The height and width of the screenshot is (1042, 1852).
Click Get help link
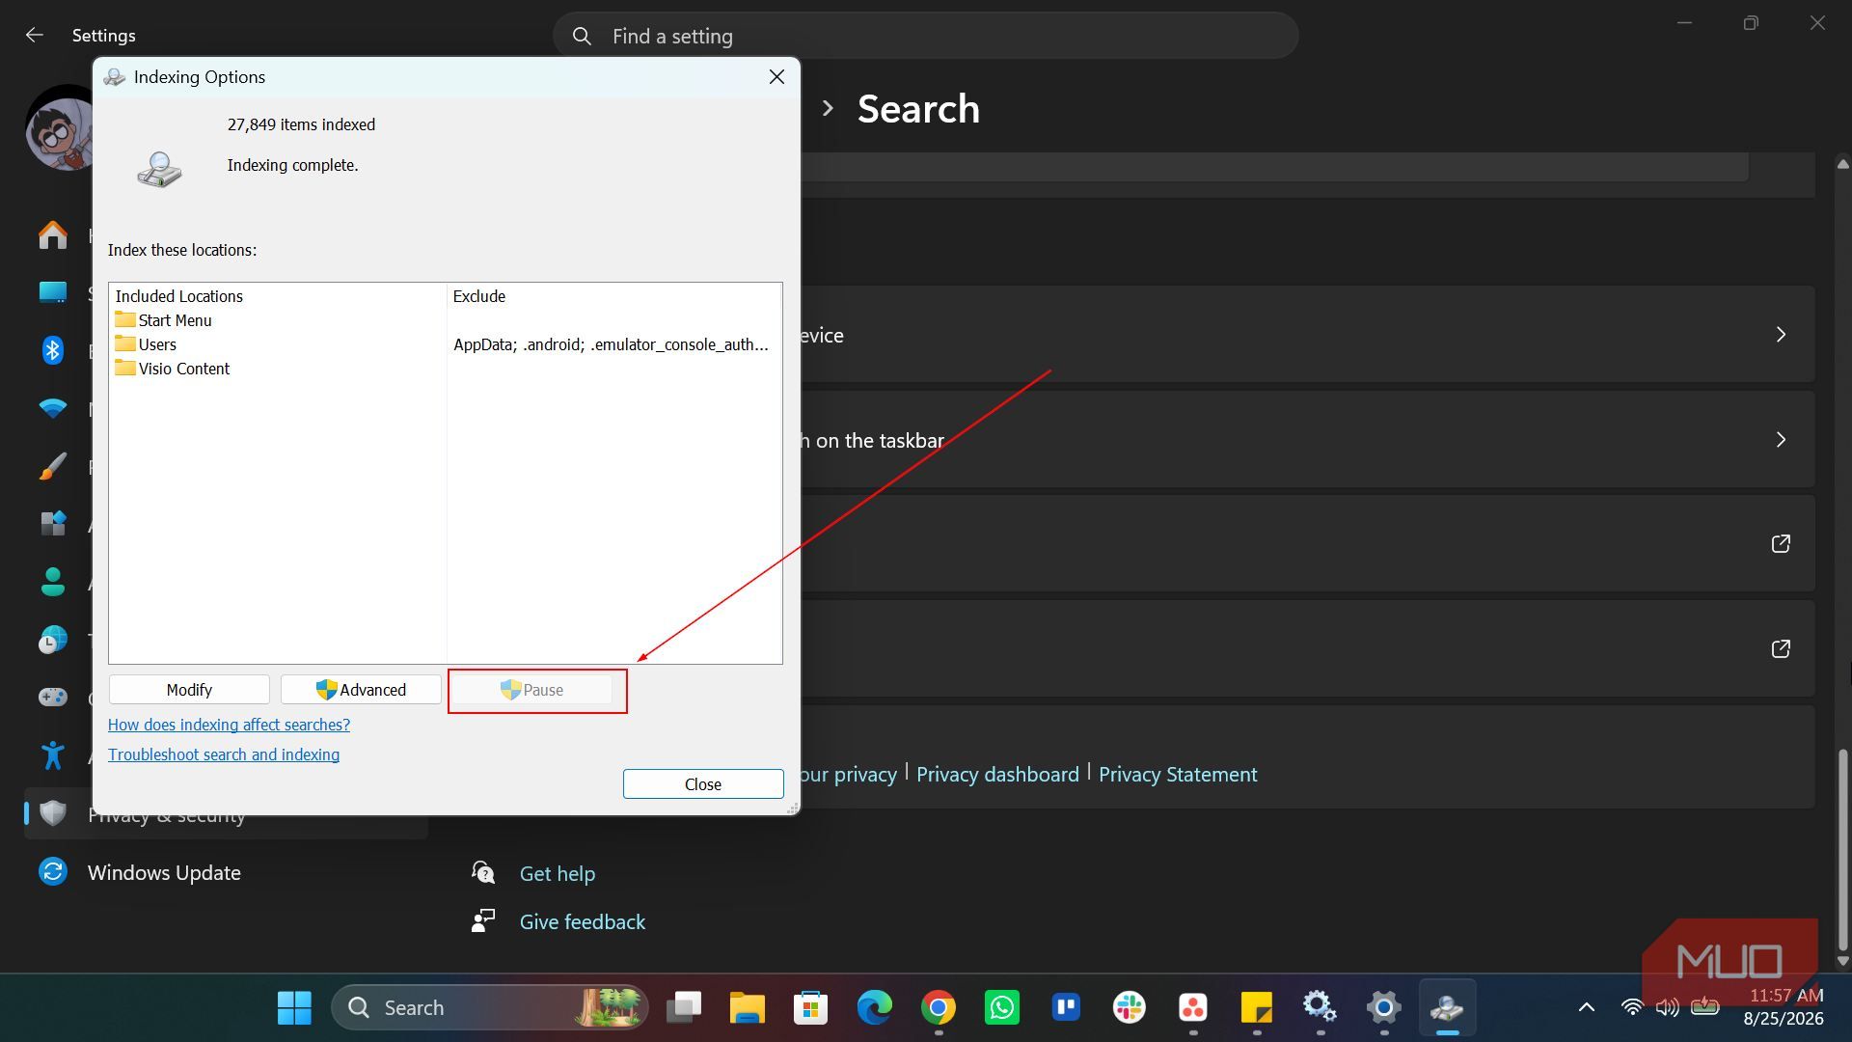point(558,873)
